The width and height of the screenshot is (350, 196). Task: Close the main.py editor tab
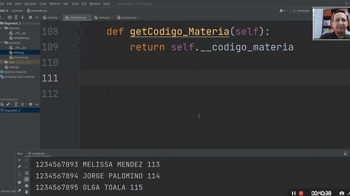click(60, 17)
